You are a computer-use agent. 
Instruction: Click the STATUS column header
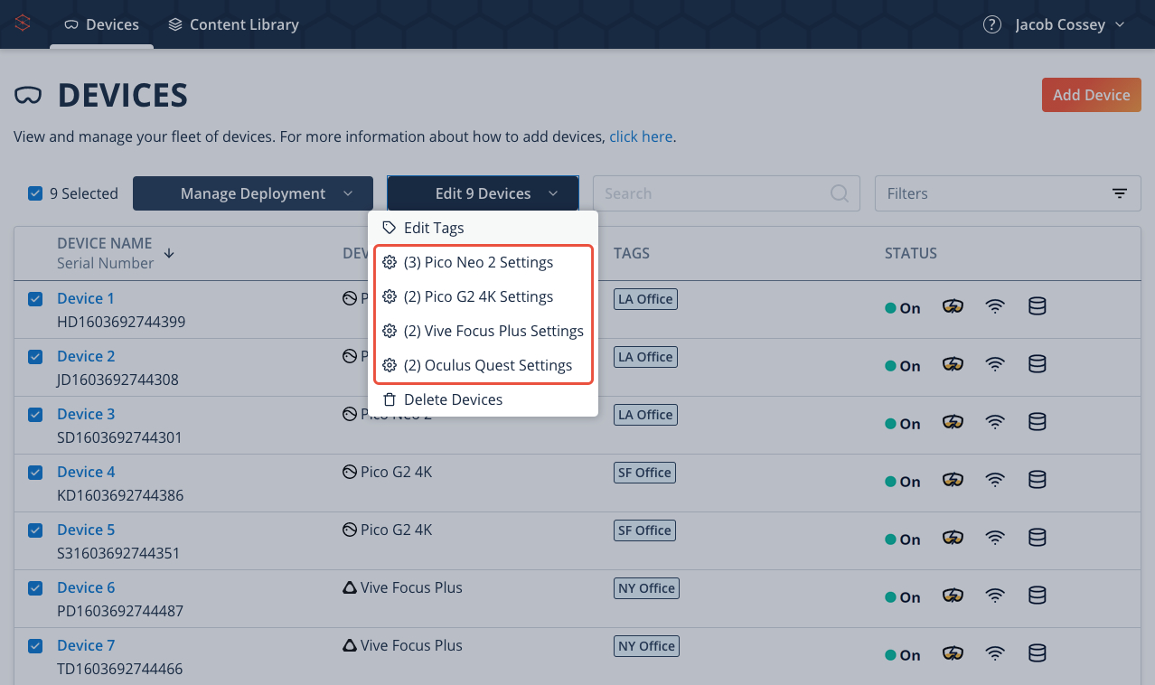coord(911,253)
